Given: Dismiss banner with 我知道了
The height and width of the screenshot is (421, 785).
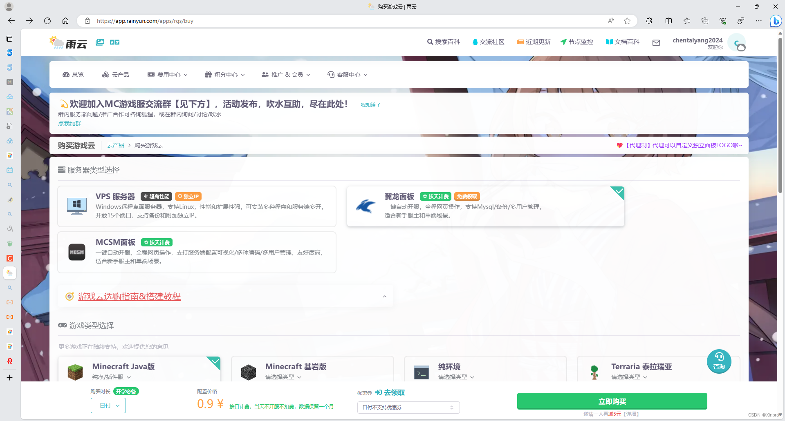Looking at the screenshot, I should [x=370, y=105].
